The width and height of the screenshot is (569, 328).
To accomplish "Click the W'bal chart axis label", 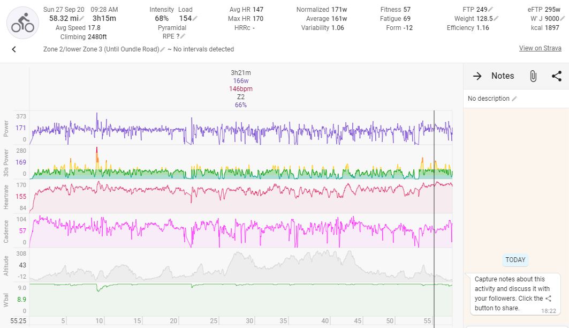I will point(6,300).
